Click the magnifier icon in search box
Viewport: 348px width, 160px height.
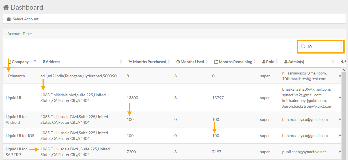click(303, 46)
